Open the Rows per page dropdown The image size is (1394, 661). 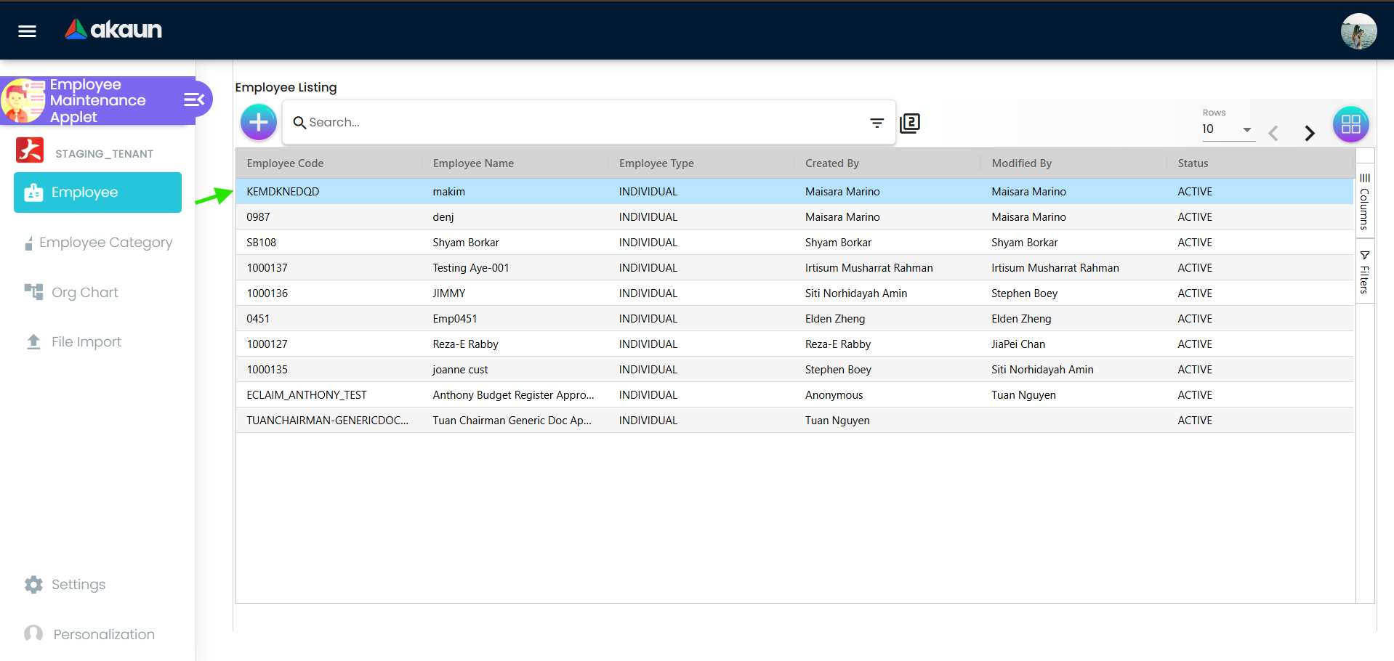1228,129
